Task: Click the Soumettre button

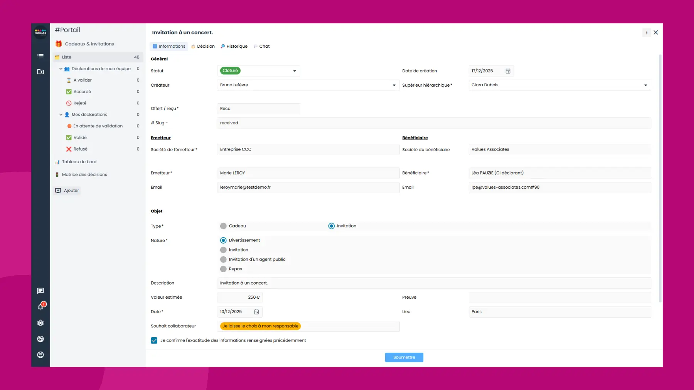Action: tap(404, 357)
